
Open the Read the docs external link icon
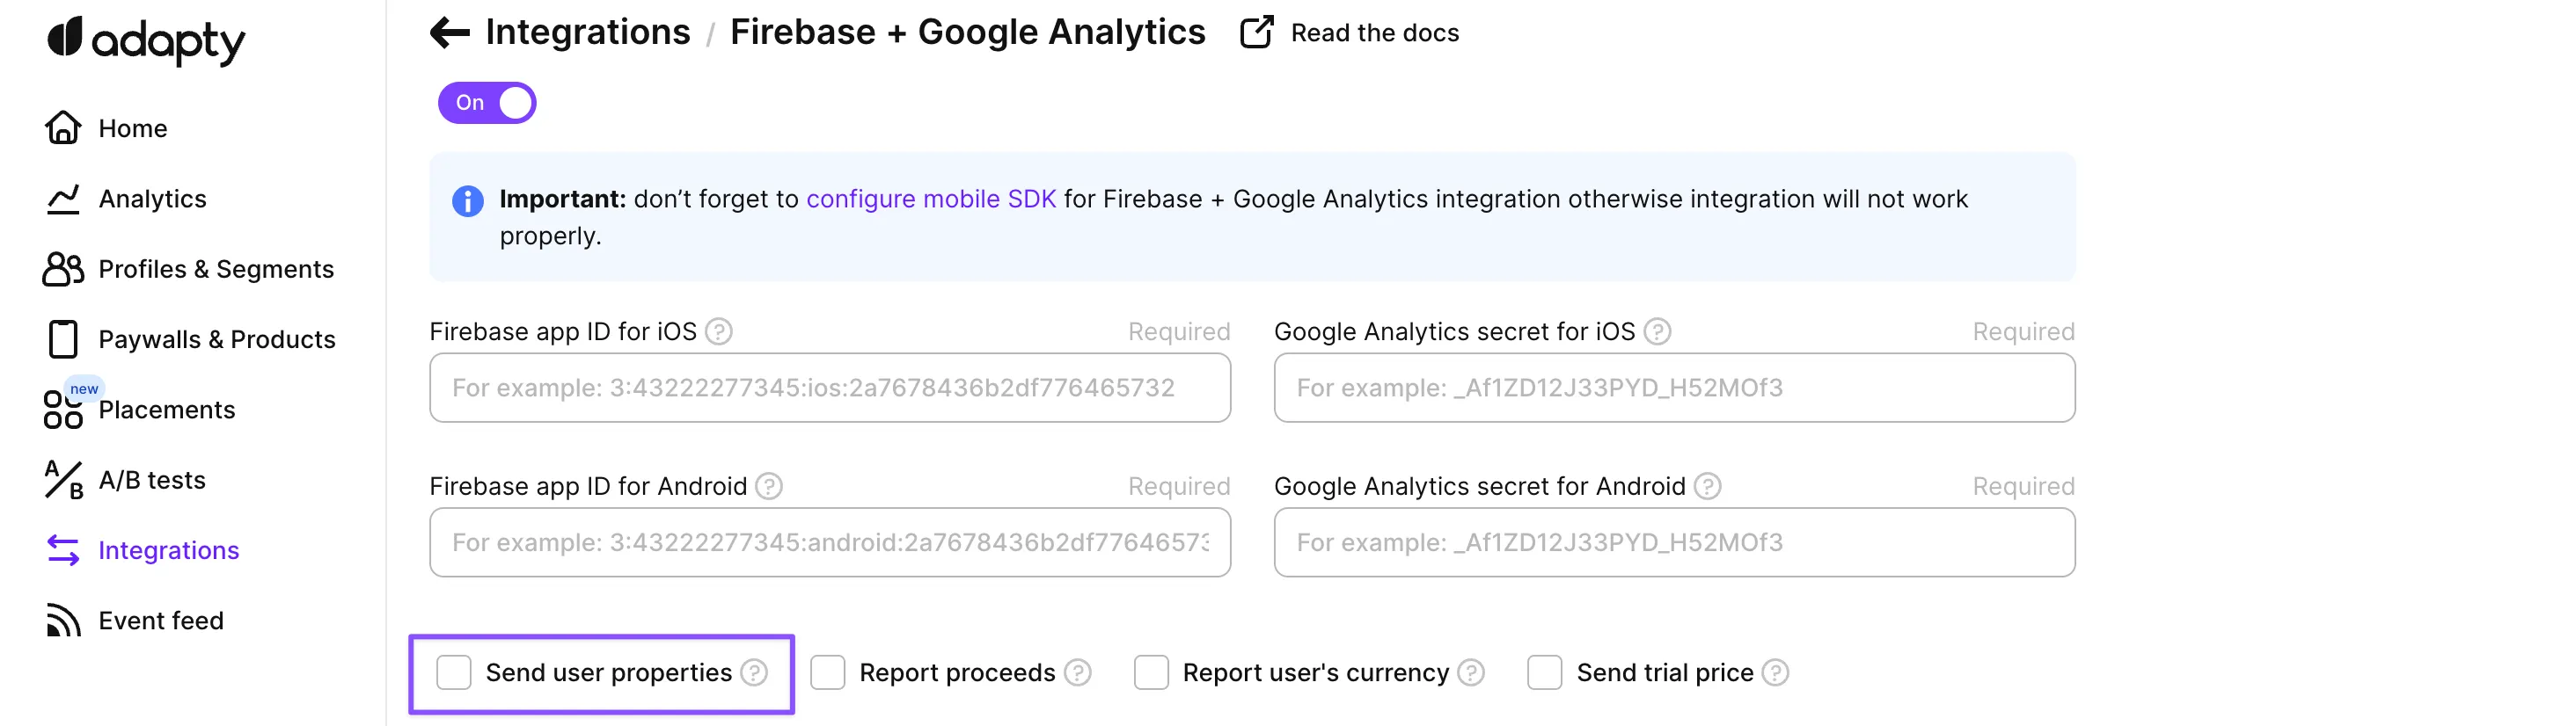1256,33
